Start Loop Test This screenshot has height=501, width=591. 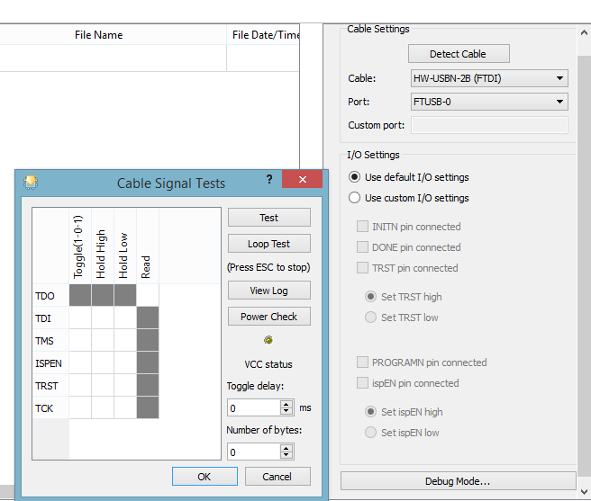coord(269,244)
